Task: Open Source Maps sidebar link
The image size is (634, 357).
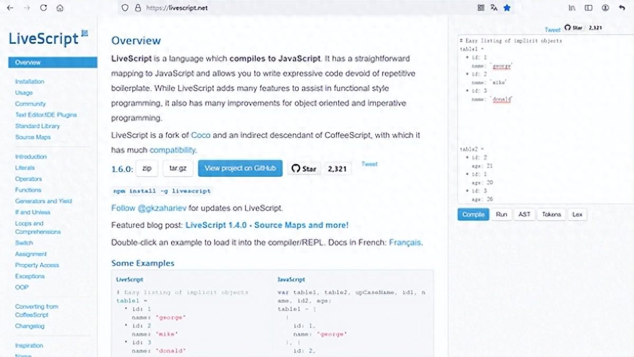Action: pos(33,137)
